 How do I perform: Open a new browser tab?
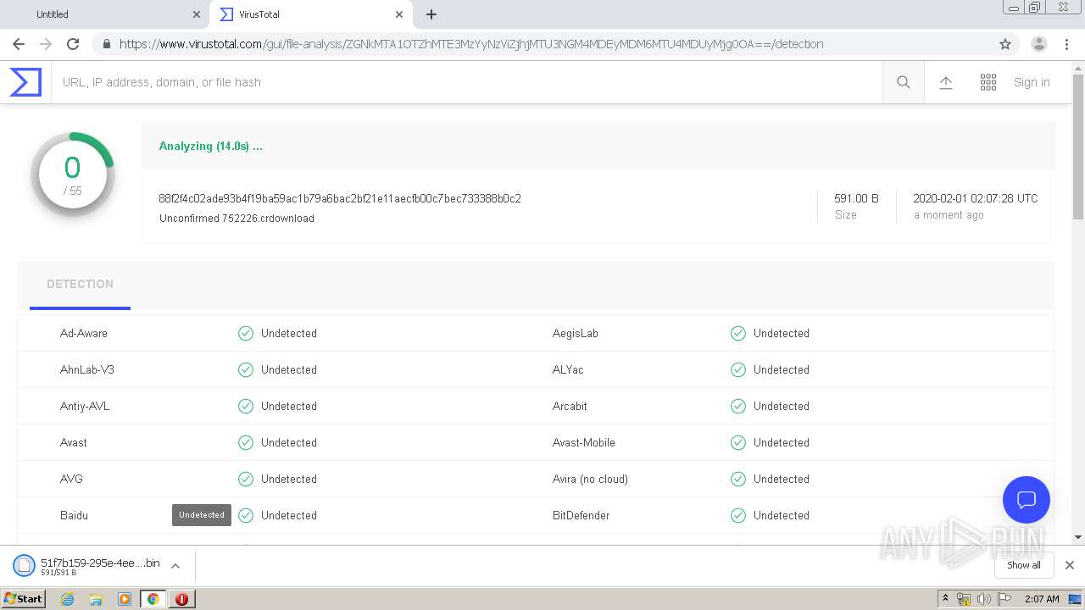pos(431,14)
